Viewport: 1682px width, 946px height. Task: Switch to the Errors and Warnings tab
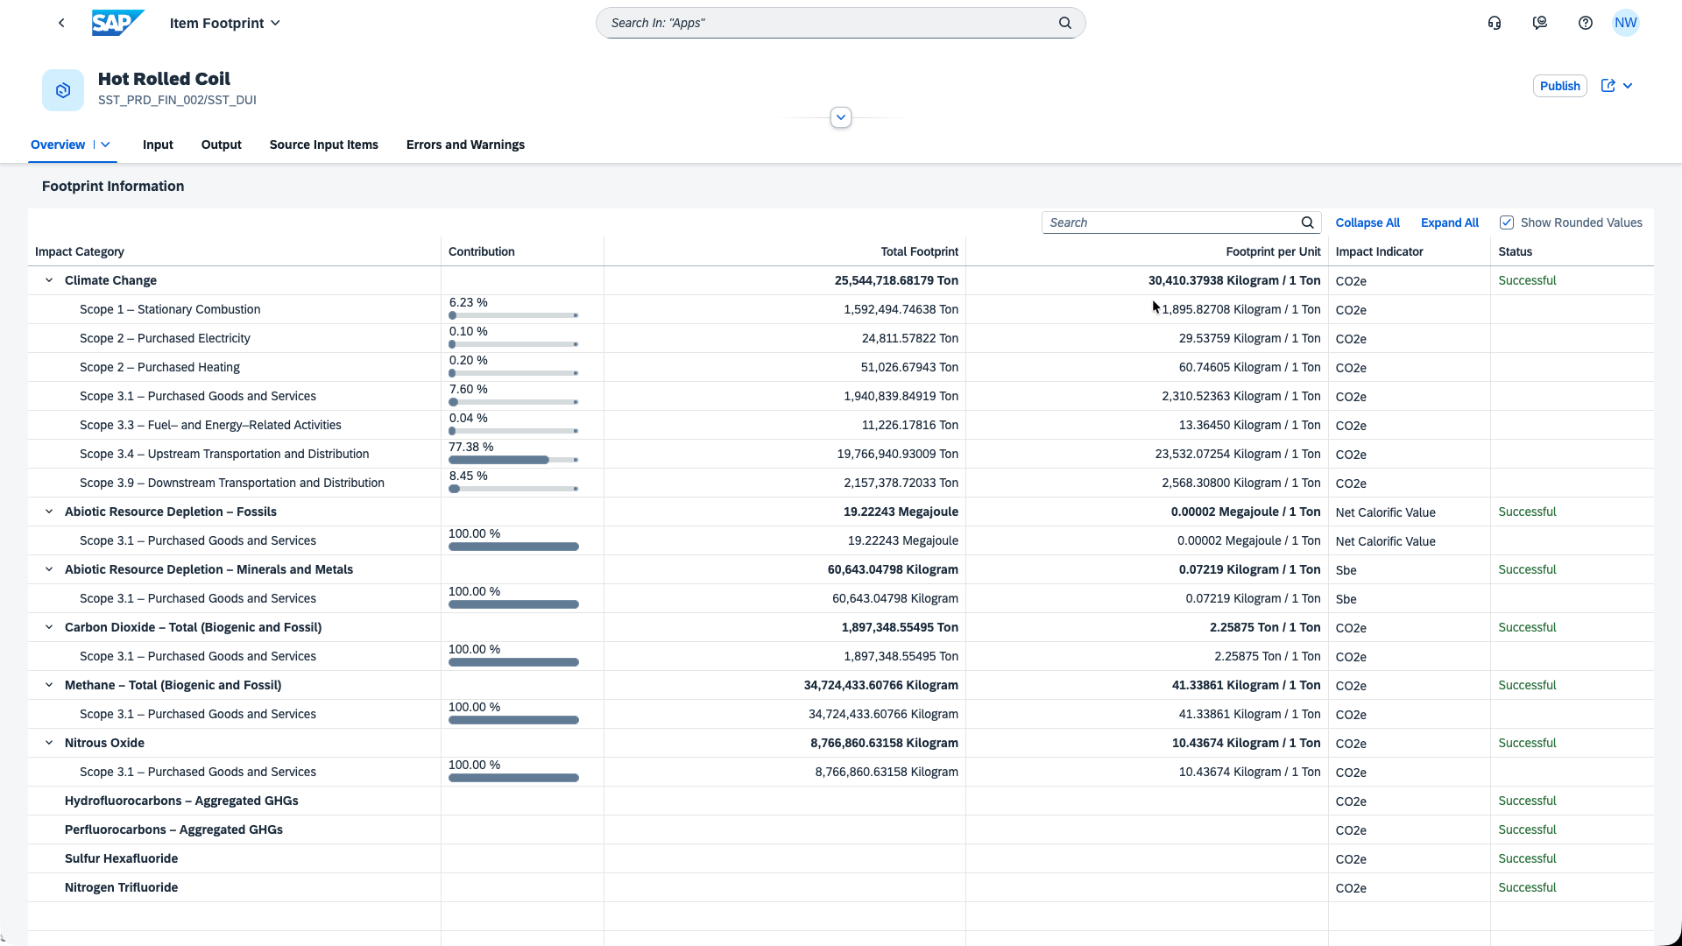465,145
